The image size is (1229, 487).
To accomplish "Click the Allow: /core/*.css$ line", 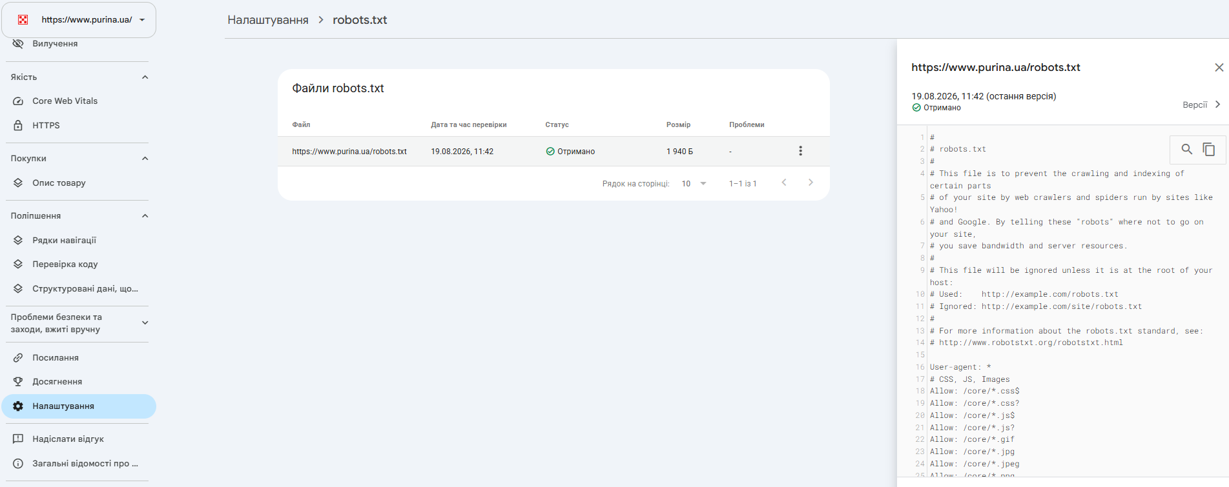I will [x=975, y=391].
